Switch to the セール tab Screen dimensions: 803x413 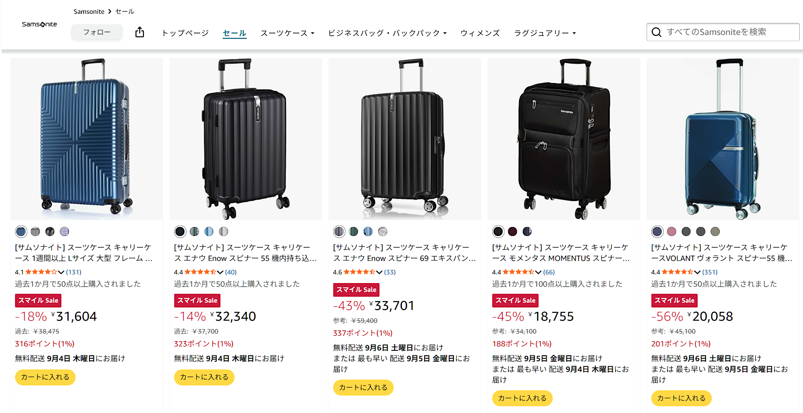[x=234, y=33]
